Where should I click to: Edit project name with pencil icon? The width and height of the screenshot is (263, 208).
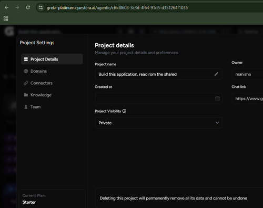tap(216, 74)
